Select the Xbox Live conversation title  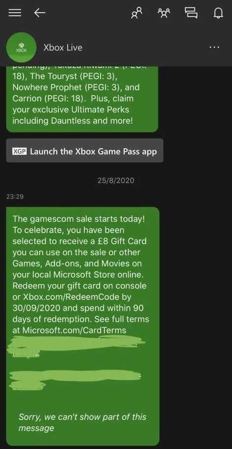point(63,47)
